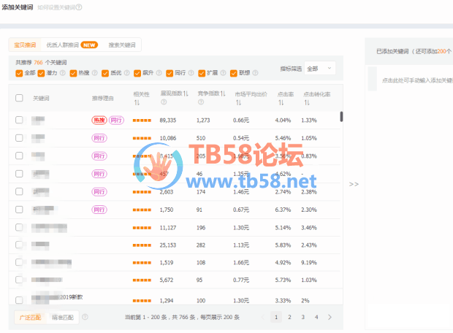This screenshot has width=453, height=333.
Task: Go to page 2
Action: click(289, 317)
